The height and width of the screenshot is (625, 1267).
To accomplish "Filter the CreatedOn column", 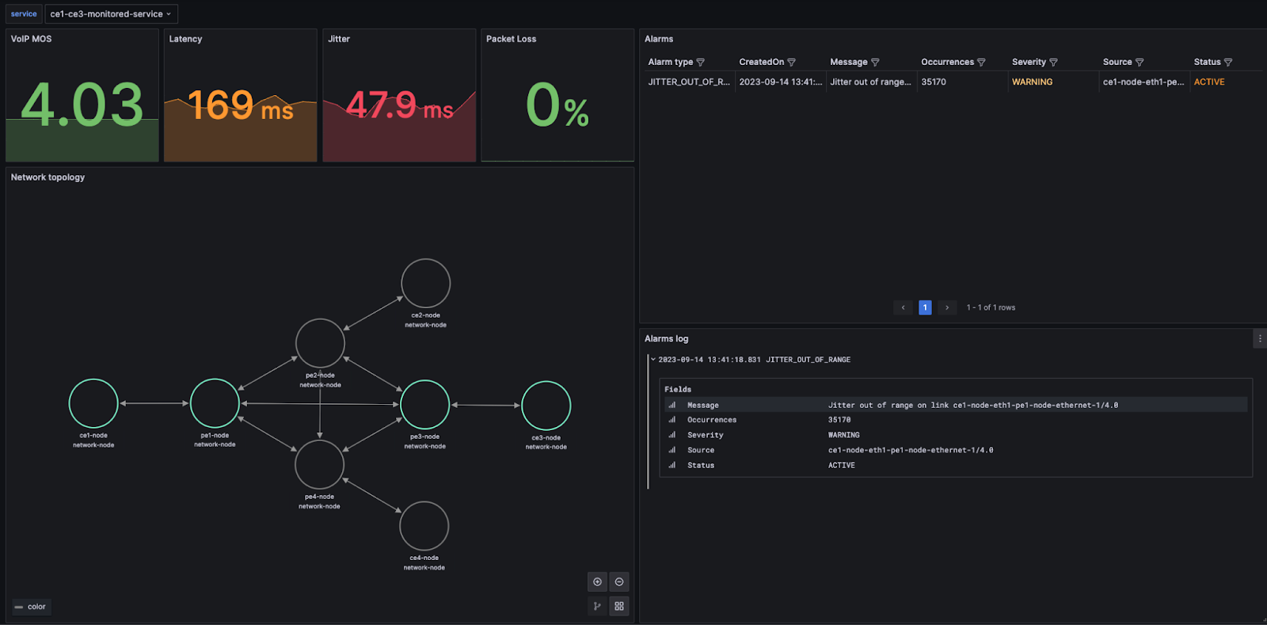I will click(791, 62).
